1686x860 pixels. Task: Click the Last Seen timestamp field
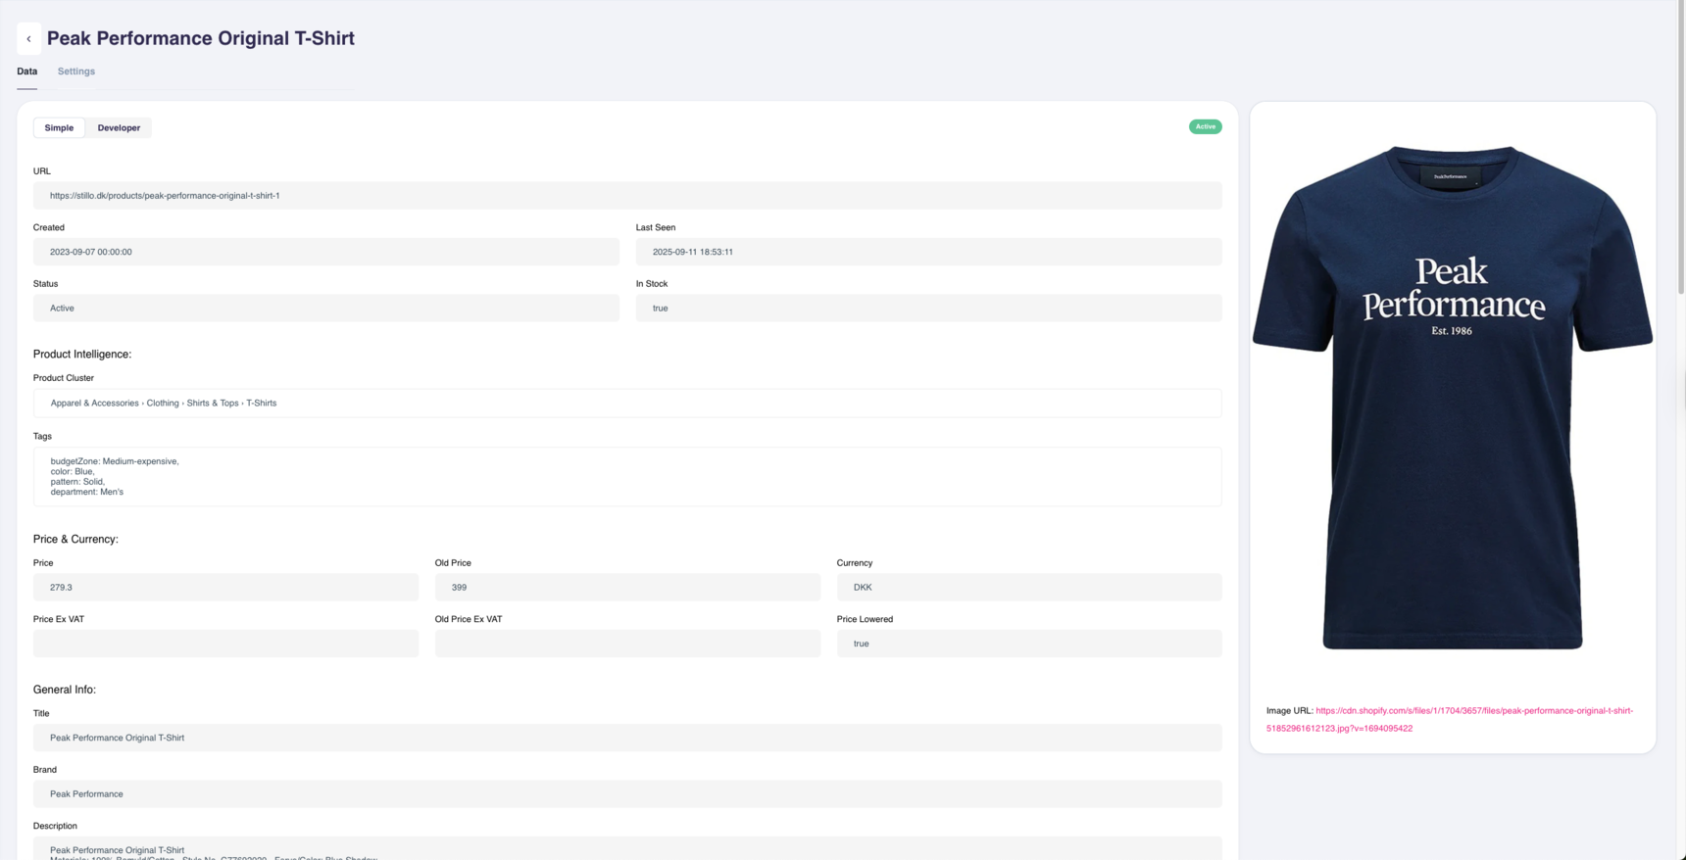927,252
